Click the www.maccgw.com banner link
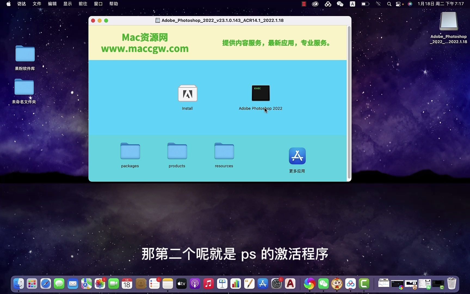The width and height of the screenshot is (470, 294). (x=145, y=49)
